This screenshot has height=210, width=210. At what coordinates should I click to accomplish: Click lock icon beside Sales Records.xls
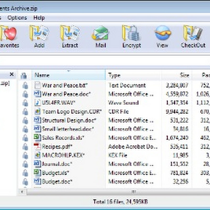coord(25,138)
